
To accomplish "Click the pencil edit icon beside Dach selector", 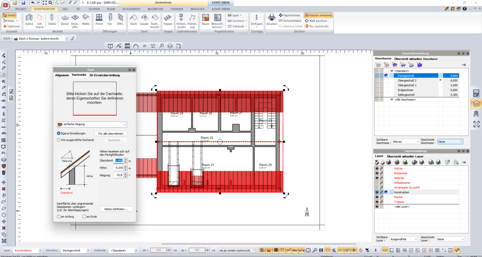I will (x=73, y=38).
